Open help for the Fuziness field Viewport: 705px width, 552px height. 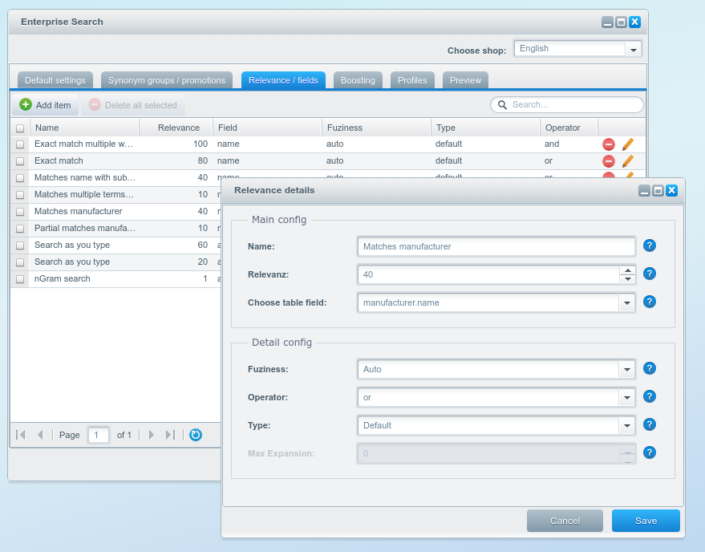650,369
